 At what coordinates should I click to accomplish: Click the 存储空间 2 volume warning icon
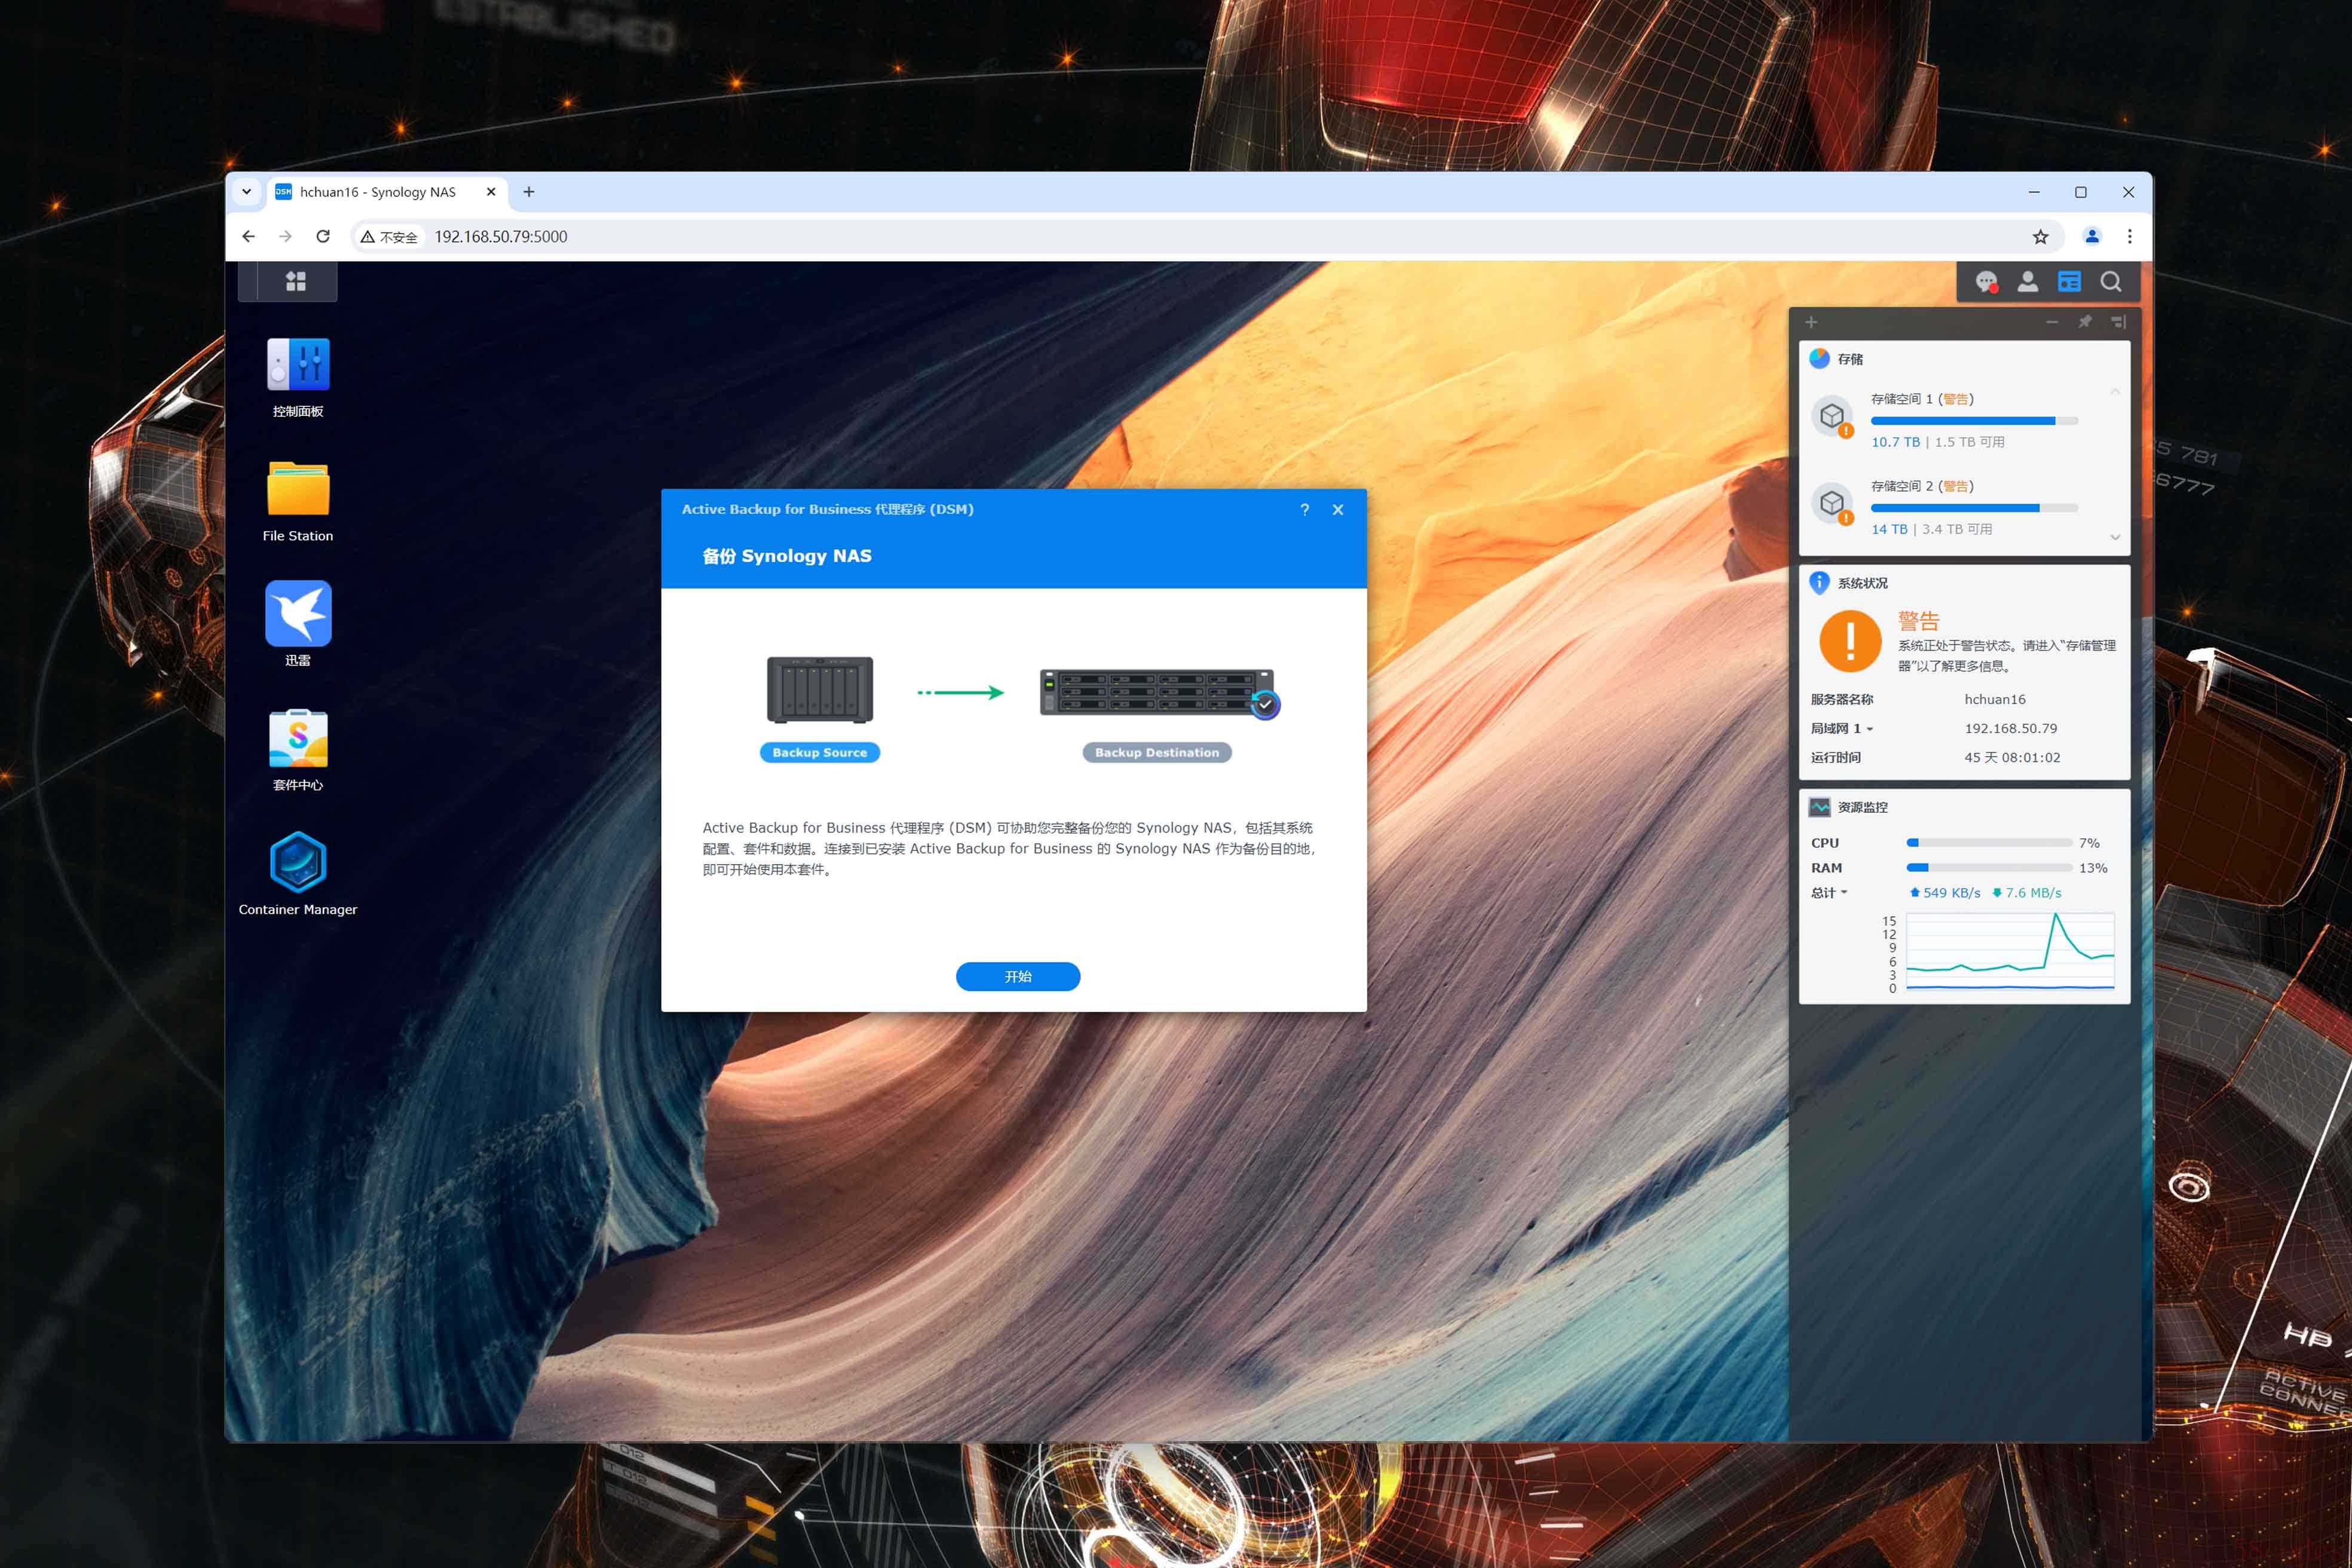pos(1833,504)
